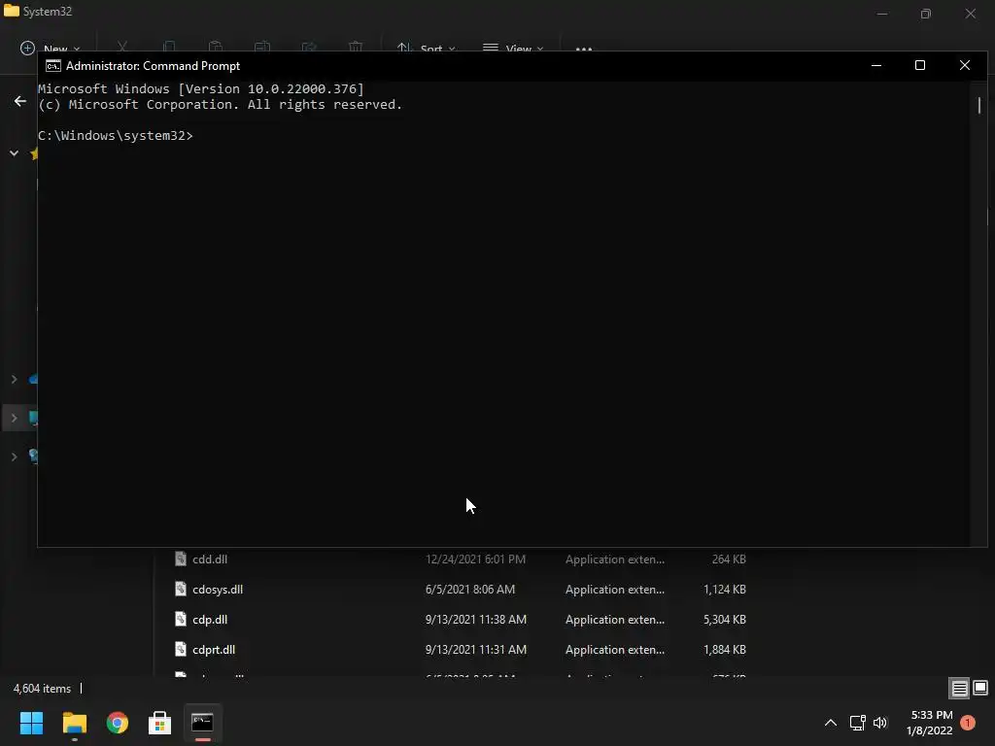
Task: Open the View dropdown in File Explorer
Action: (x=513, y=49)
